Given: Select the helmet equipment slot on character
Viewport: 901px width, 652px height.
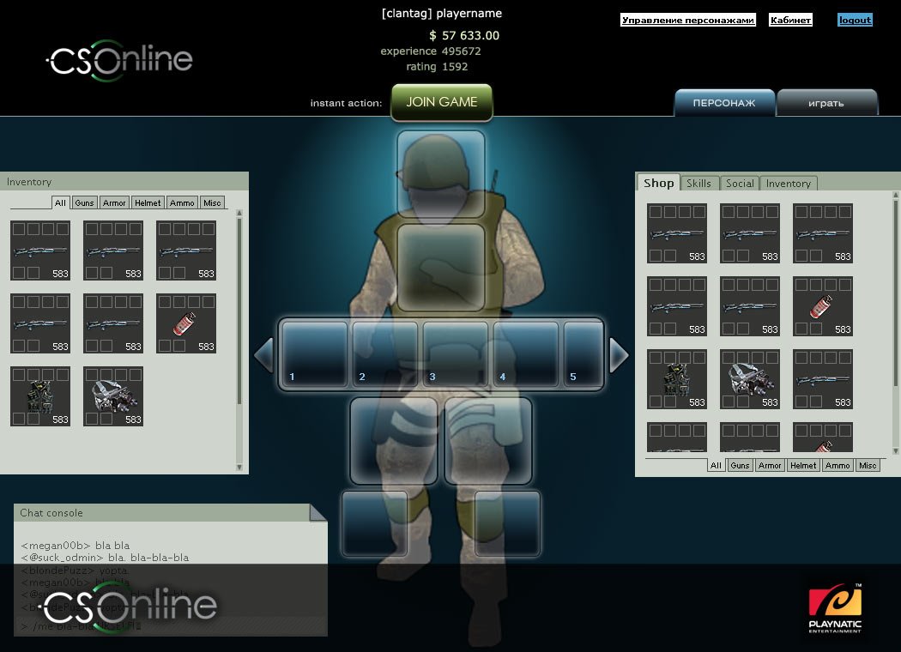Looking at the screenshot, I should [440, 172].
